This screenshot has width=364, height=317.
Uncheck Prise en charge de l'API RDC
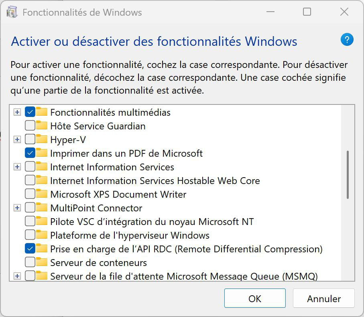(x=30, y=249)
